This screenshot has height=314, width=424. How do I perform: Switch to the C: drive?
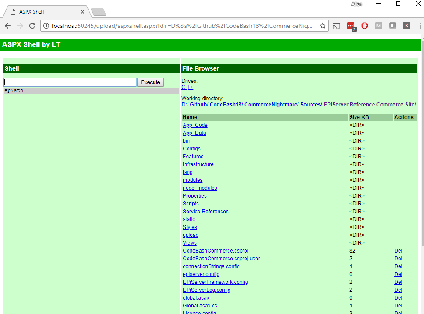pos(184,87)
